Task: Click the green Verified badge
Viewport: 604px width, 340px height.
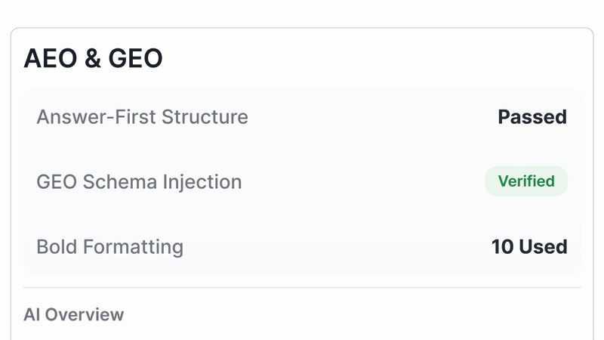Action: click(525, 181)
